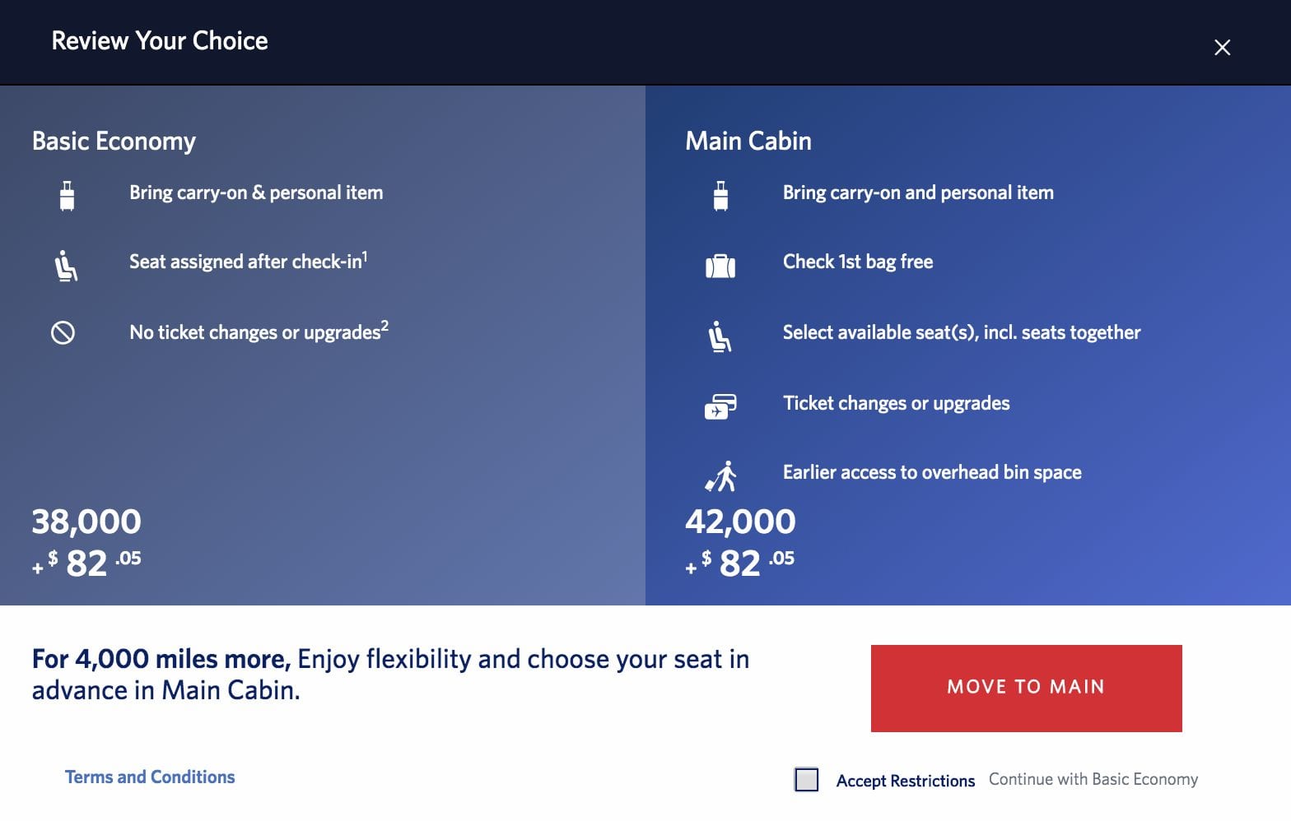The image size is (1291, 821).
Task: Close the Review Your Choice dialog
Action: tap(1222, 48)
